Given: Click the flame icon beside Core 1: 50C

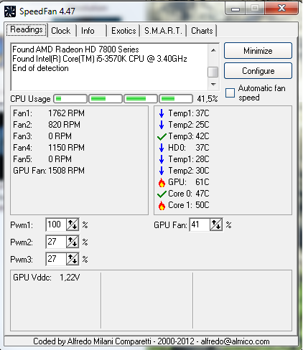Looking at the screenshot, I should point(162,205).
